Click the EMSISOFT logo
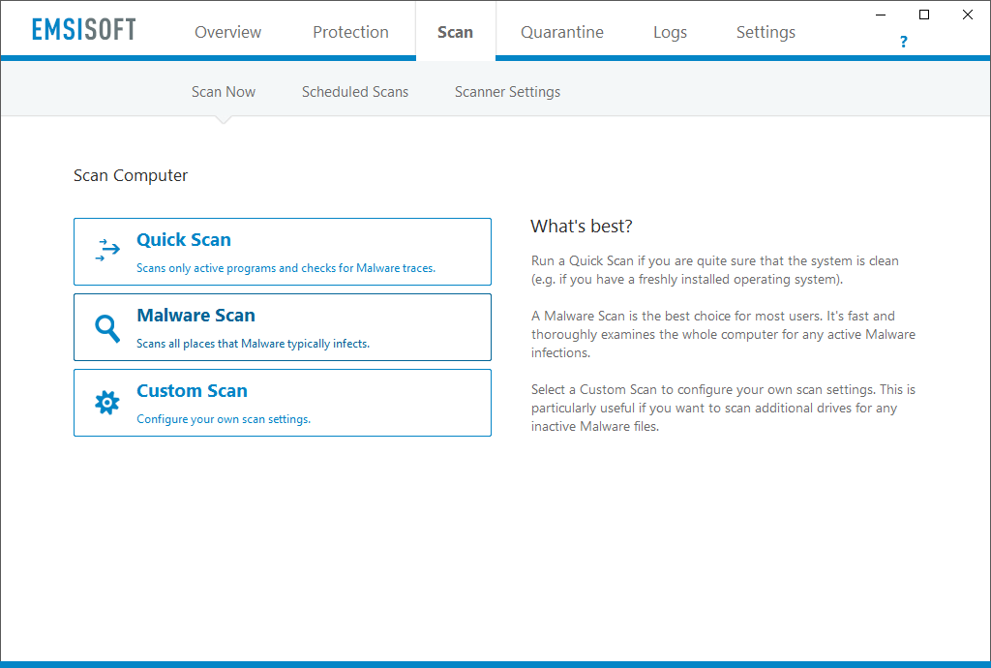The width and height of the screenshot is (991, 668). [83, 28]
